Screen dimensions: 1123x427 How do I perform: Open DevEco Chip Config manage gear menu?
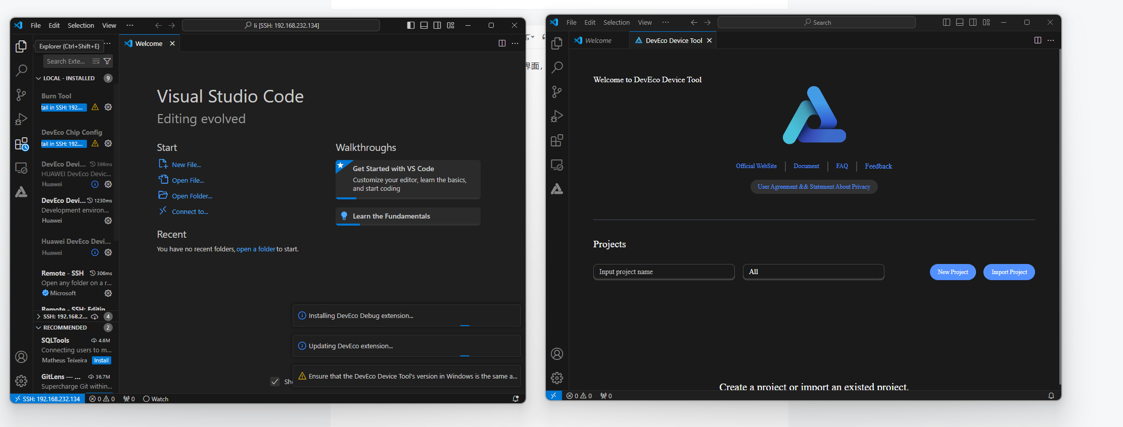coord(108,143)
